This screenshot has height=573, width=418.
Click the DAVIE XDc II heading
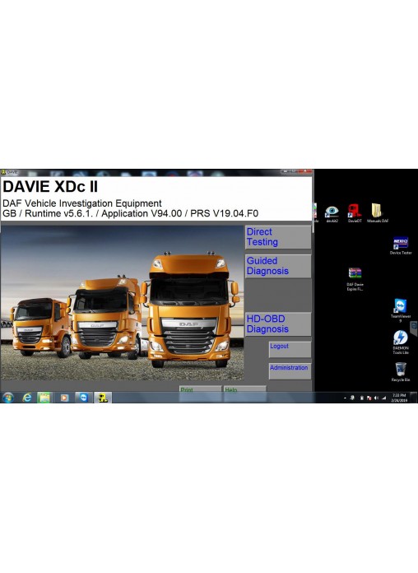click(50, 186)
